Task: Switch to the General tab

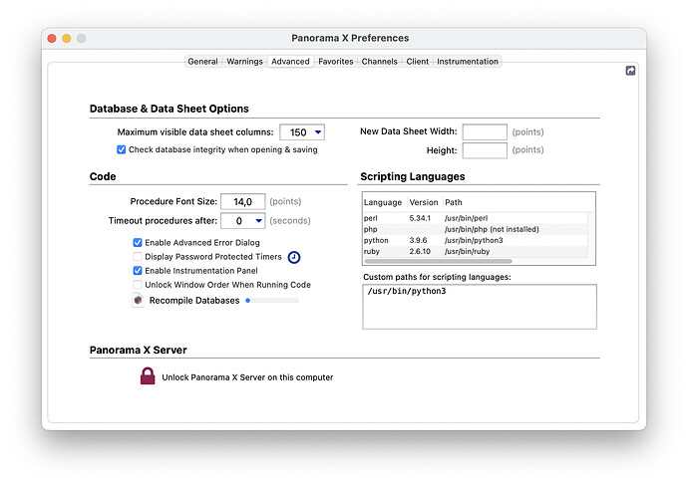Action: point(202,62)
